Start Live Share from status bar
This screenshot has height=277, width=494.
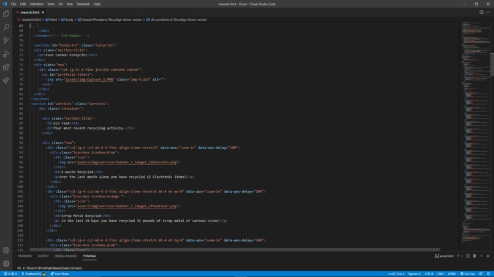pos(59,274)
